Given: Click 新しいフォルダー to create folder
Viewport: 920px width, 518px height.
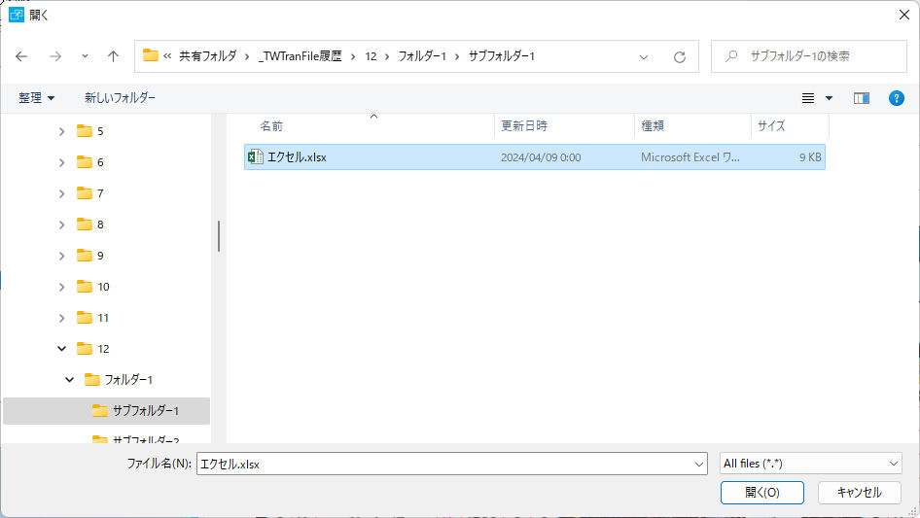Looking at the screenshot, I should click(x=120, y=98).
